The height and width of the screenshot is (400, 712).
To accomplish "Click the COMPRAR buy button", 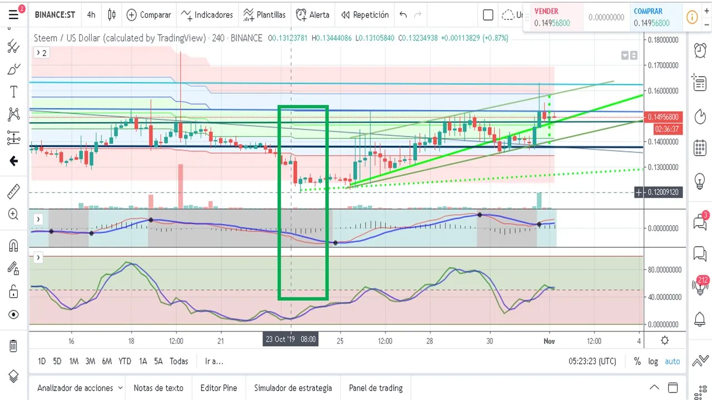I will click(x=656, y=17).
